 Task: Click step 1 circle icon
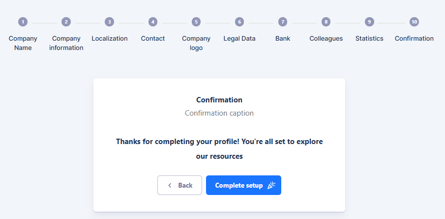[x=23, y=22]
